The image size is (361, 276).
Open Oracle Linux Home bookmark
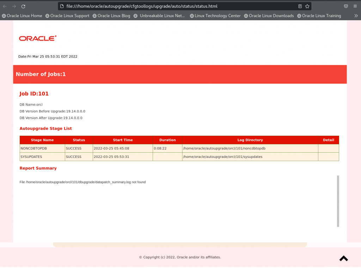pyautogui.click(x=22, y=16)
